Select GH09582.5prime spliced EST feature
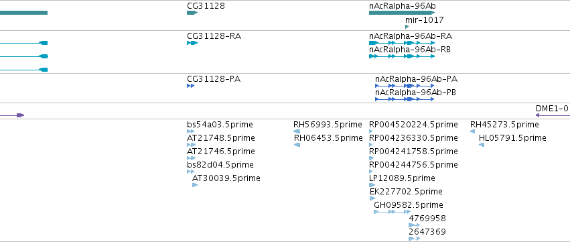This screenshot has height=242, width=570. (x=393, y=212)
